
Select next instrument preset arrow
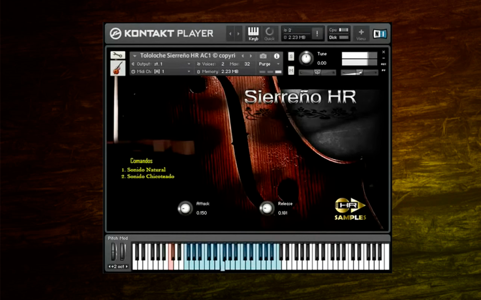point(251,56)
